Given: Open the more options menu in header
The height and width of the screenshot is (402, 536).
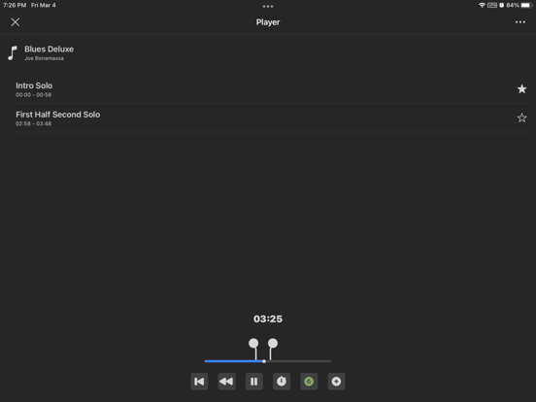Looking at the screenshot, I should 519,22.
